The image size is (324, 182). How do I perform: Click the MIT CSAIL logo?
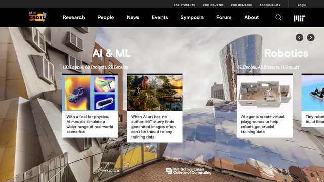point(37,17)
